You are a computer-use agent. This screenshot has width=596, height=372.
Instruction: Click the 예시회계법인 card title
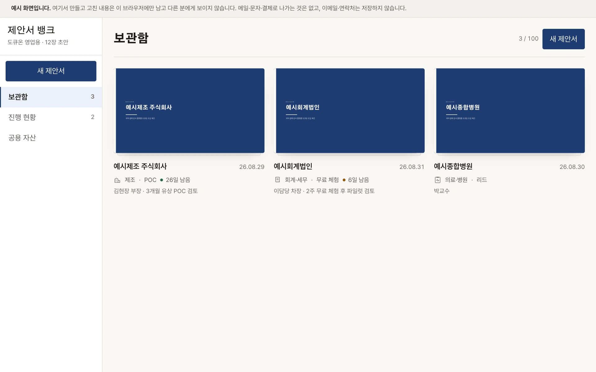tap(293, 166)
